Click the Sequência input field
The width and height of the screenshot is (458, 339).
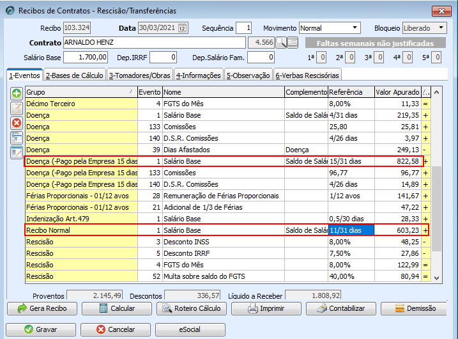point(244,28)
